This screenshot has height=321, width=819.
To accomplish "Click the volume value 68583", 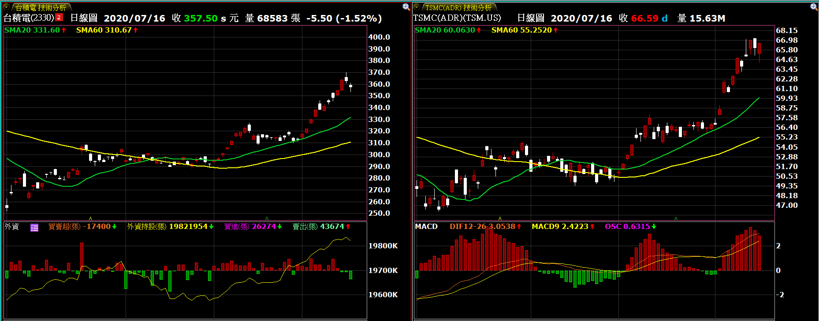I will coord(272,18).
